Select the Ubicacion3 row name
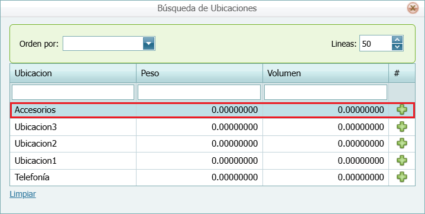This screenshot has height=214, width=425. point(35,127)
